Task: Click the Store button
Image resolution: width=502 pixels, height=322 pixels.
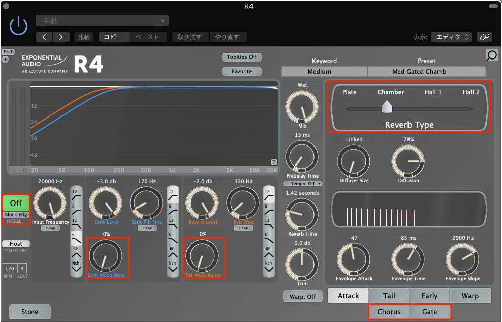Action: pyautogui.click(x=30, y=312)
